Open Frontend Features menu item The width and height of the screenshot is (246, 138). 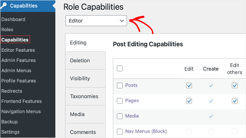(21, 101)
